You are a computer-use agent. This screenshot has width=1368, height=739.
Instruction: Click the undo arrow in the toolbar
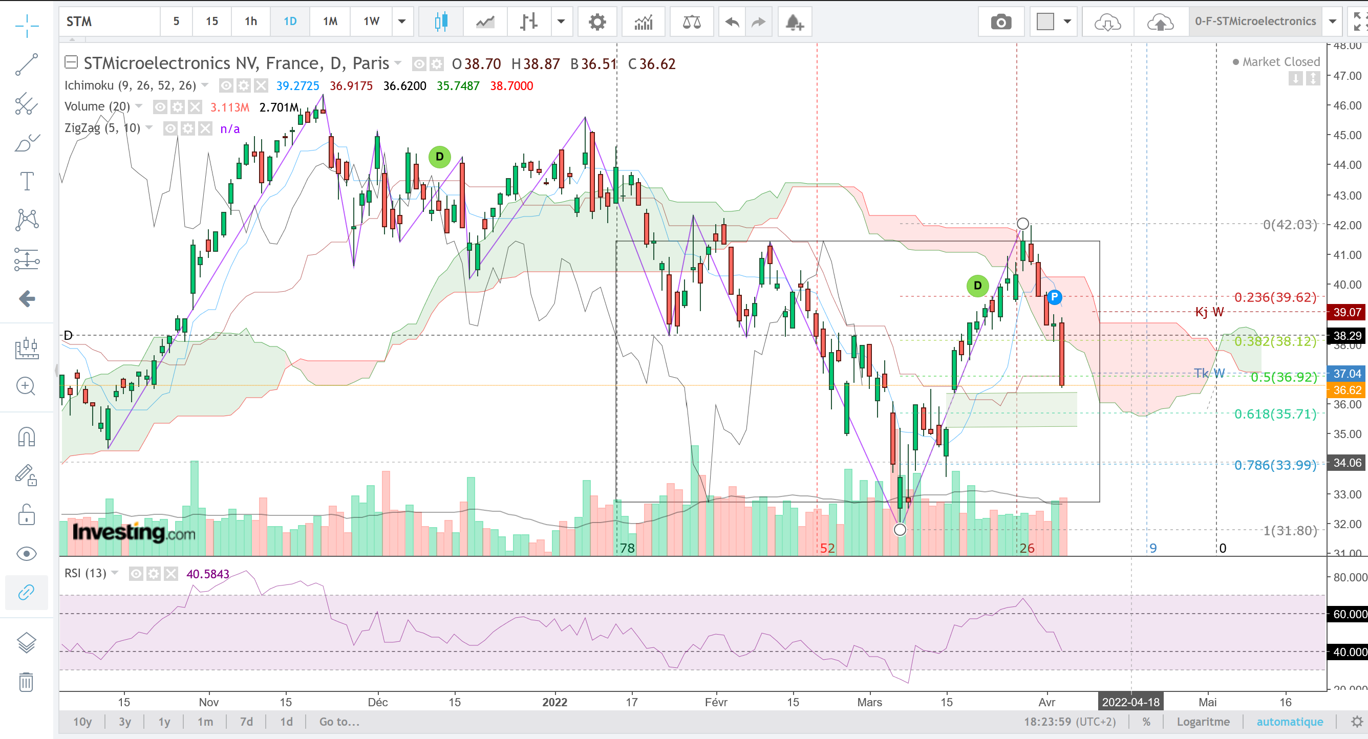732,22
